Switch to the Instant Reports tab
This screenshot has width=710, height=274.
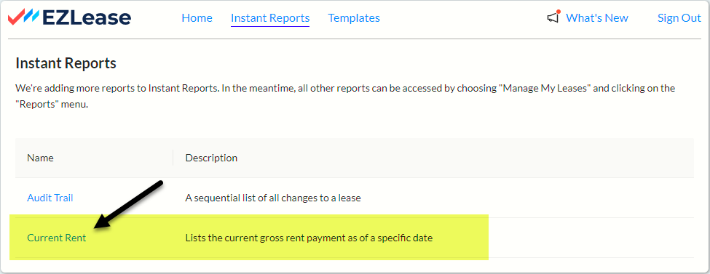270,18
